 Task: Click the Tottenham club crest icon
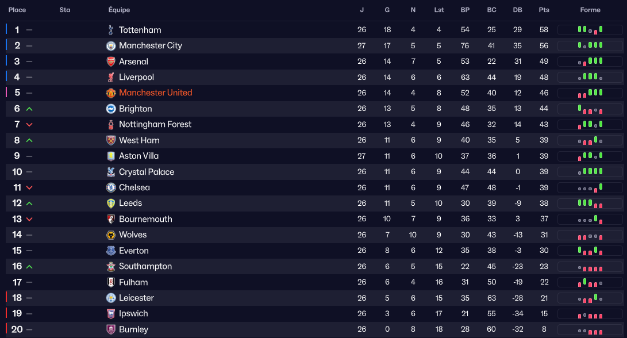pyautogui.click(x=111, y=30)
